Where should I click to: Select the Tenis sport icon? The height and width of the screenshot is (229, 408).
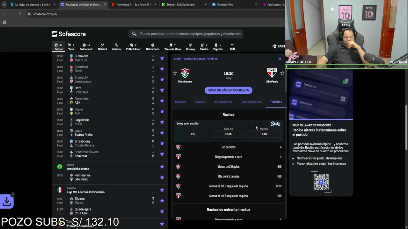(71, 47)
